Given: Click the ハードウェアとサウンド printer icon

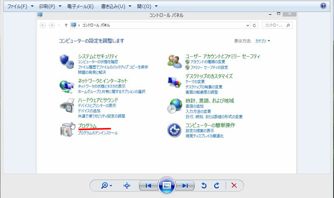Looking at the screenshot, I should click(67, 105).
